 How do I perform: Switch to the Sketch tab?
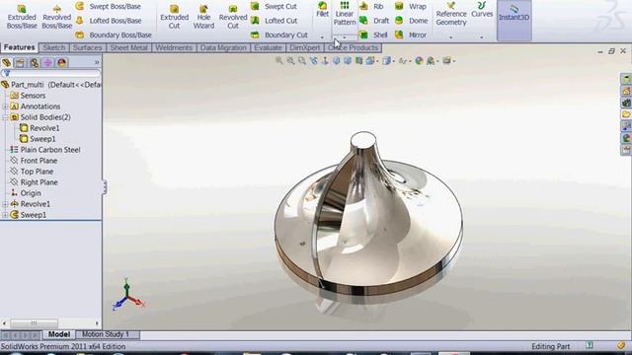[53, 48]
